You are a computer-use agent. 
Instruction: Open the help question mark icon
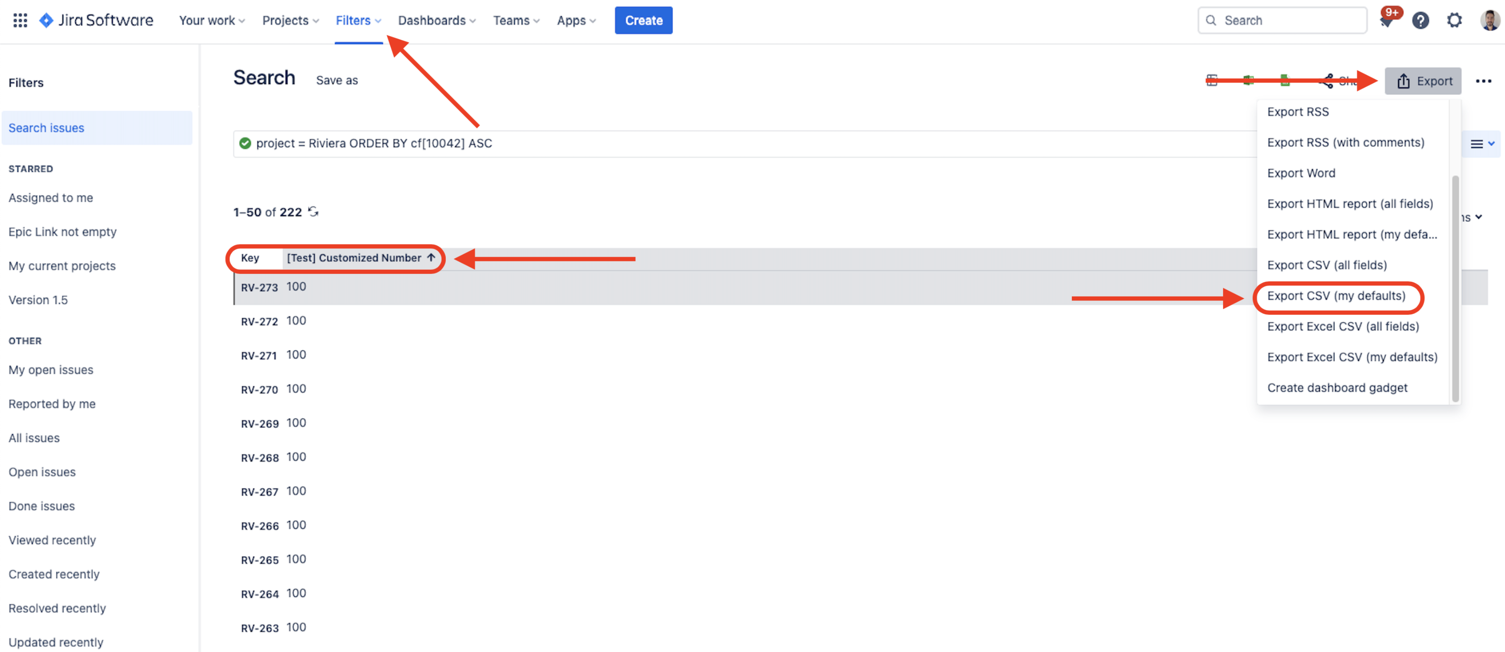click(1420, 21)
